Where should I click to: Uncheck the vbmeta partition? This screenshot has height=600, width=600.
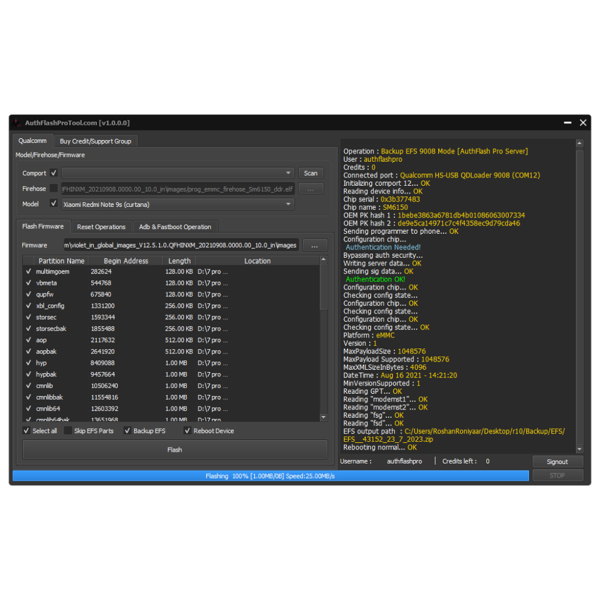(x=28, y=283)
